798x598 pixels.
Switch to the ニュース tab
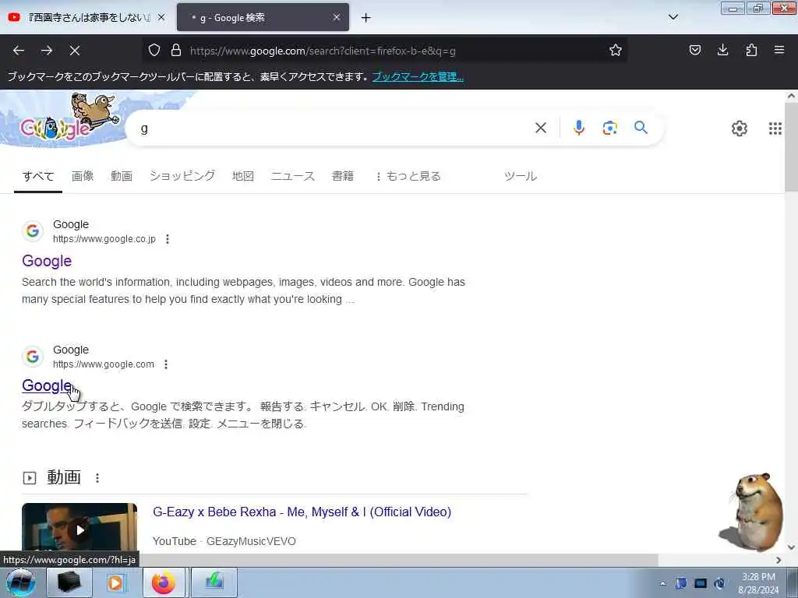tap(293, 176)
